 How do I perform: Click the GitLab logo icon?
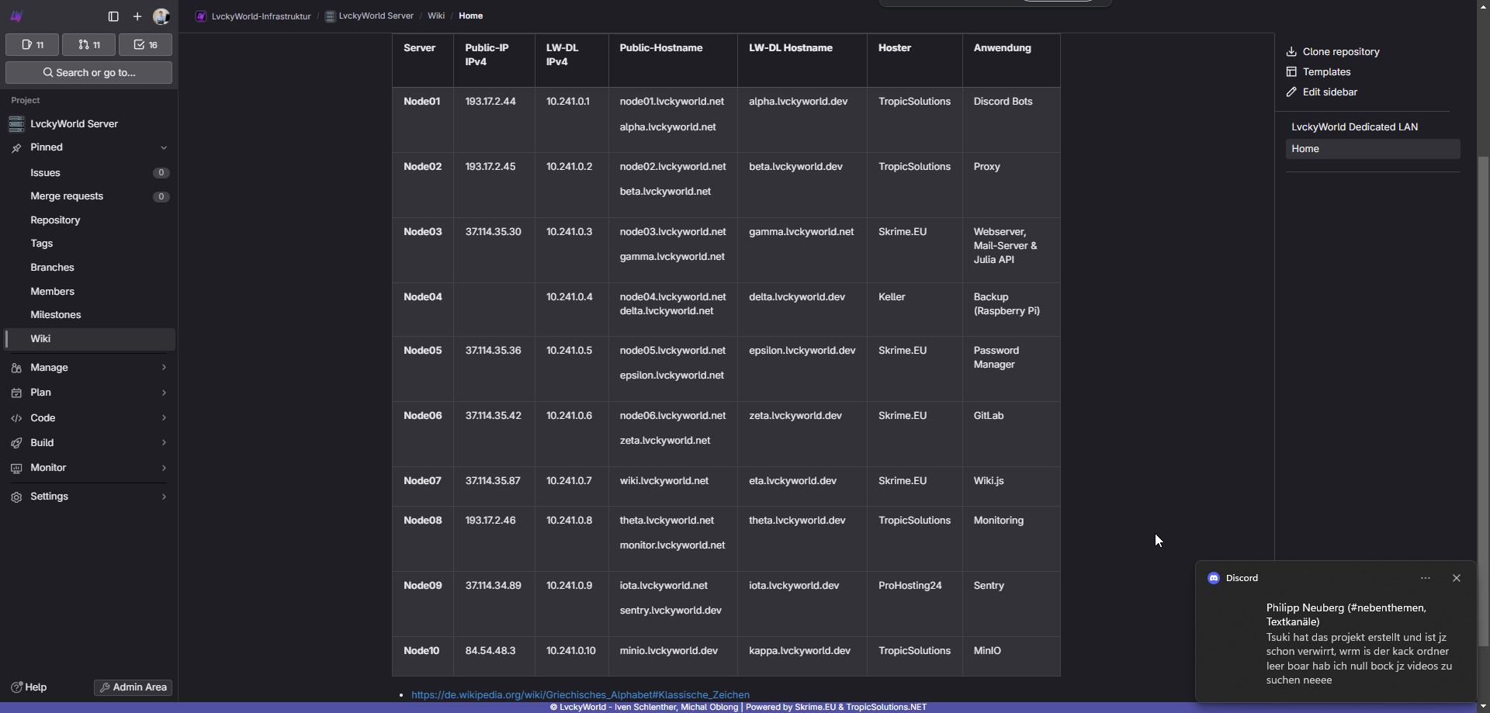coord(16,16)
